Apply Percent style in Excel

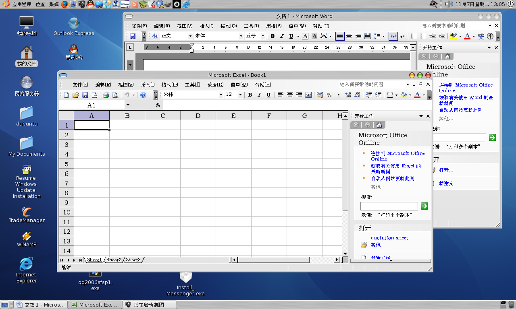[x=329, y=95]
